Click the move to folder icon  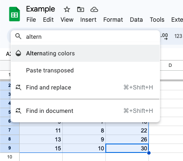[81, 9]
